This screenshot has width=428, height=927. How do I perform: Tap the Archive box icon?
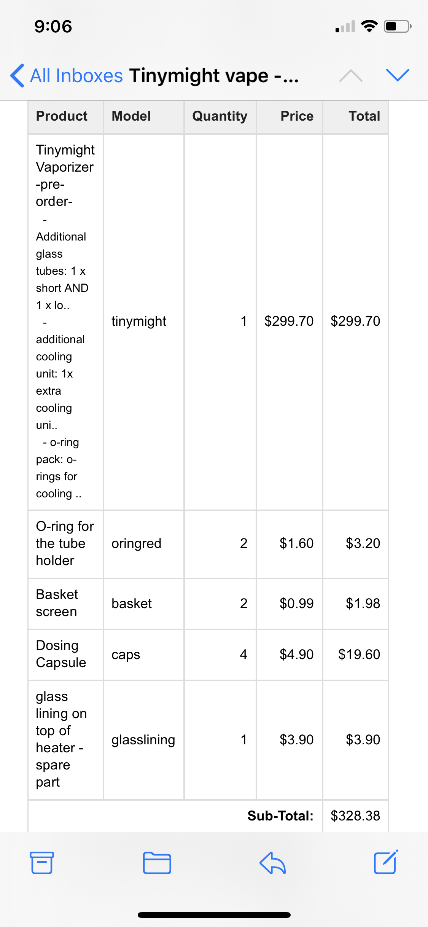point(41,862)
